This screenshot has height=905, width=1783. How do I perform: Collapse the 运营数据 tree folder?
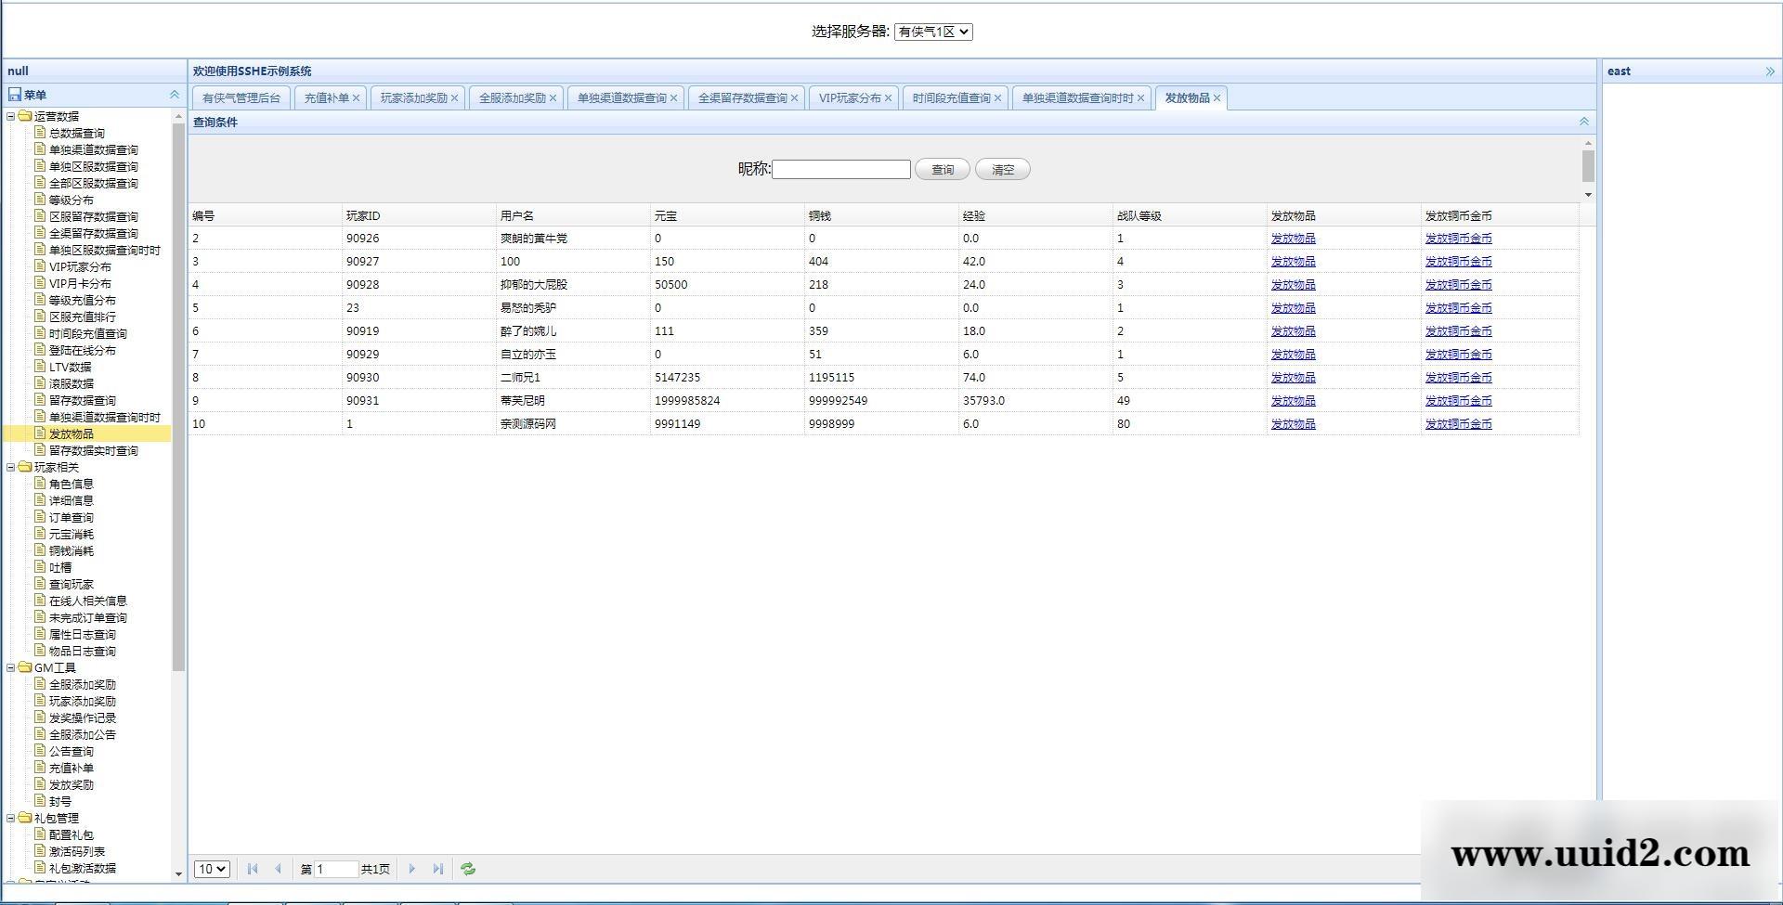[x=11, y=116]
